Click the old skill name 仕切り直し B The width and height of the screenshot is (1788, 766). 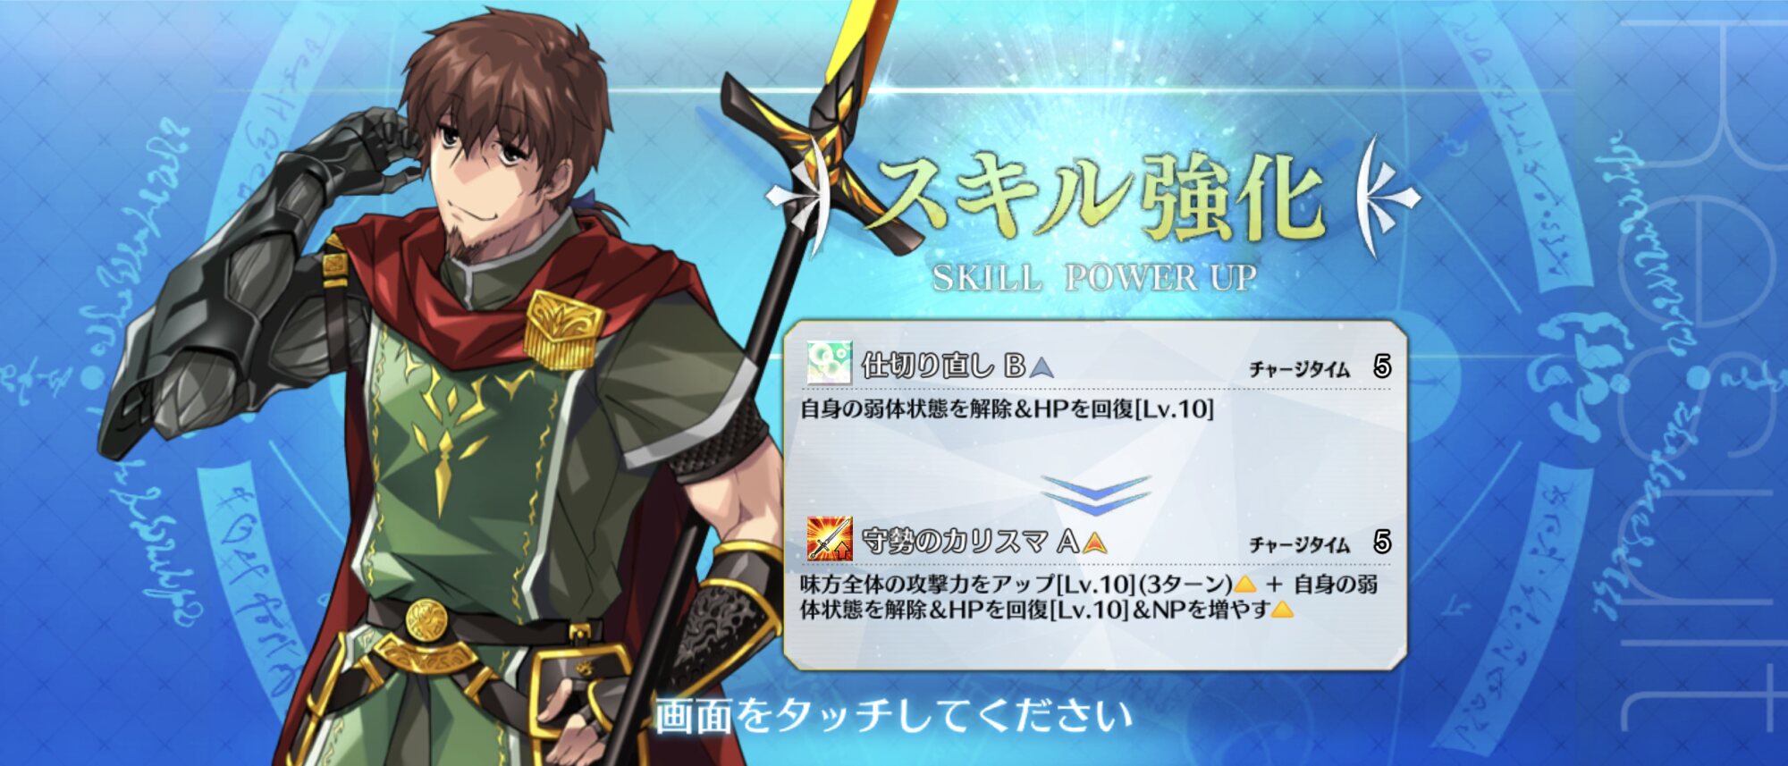coord(943,366)
